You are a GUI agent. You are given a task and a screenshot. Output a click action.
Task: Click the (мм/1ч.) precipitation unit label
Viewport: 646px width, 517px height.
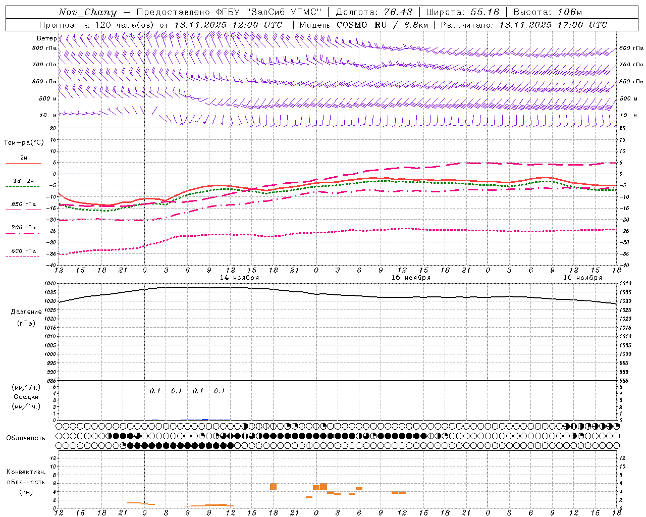26,406
